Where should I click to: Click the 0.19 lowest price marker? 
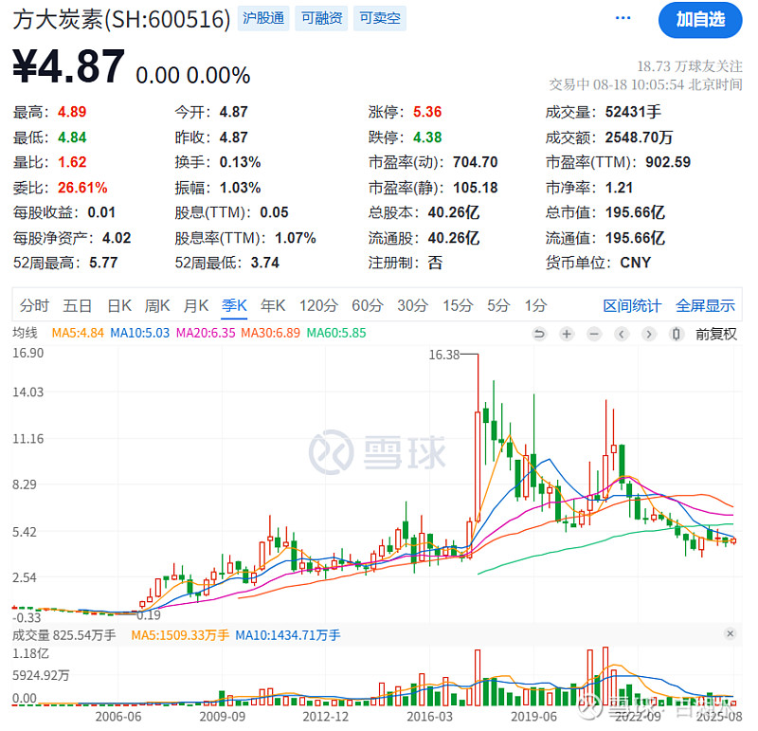click(149, 615)
